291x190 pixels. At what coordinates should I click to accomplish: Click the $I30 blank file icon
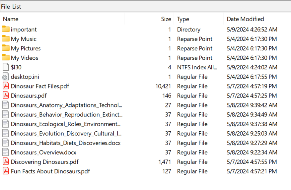coord(6,67)
